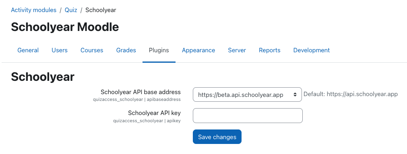Switch to the Users tab
The width and height of the screenshot is (407, 154).
click(60, 50)
